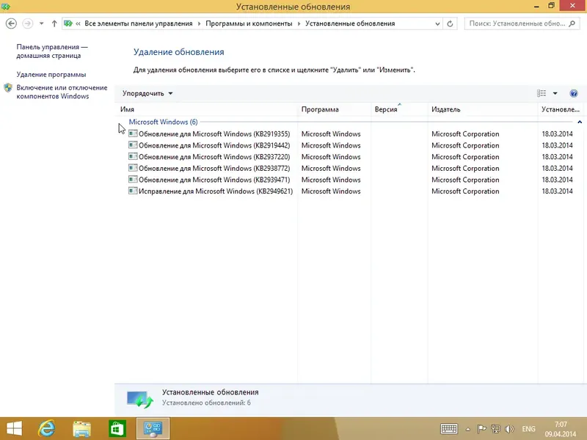Open 'Удаление программы' link
The height and width of the screenshot is (440, 587).
[x=51, y=75]
